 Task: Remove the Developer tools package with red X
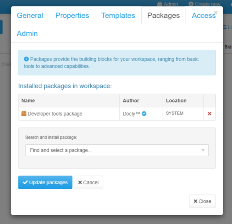(x=209, y=114)
